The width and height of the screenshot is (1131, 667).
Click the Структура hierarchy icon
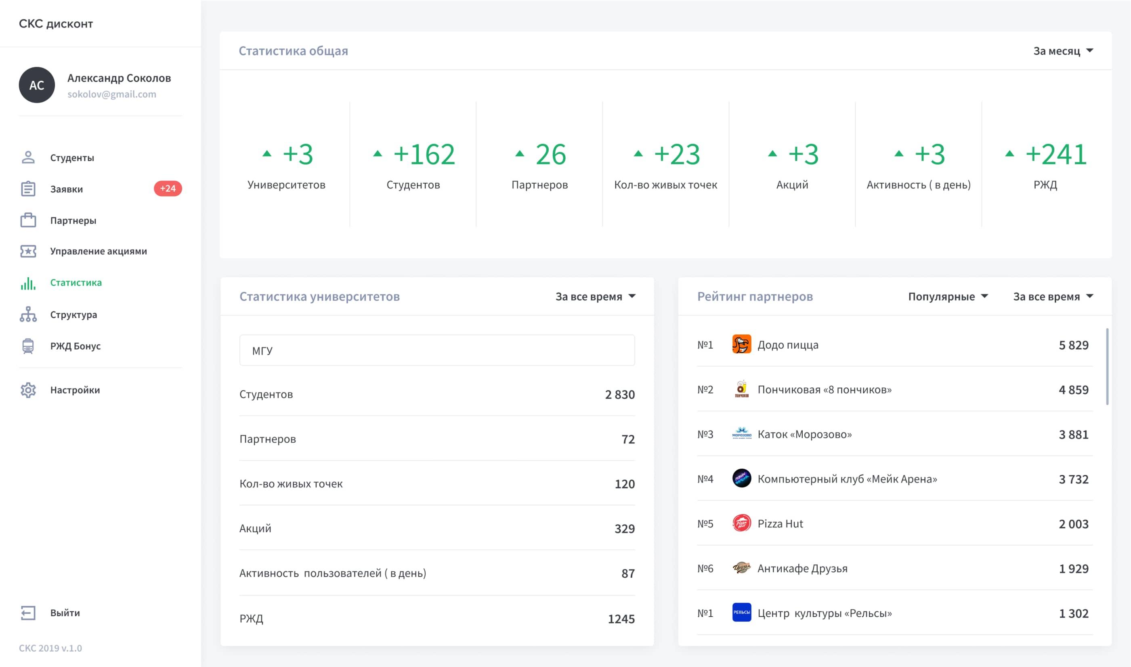pyautogui.click(x=28, y=314)
